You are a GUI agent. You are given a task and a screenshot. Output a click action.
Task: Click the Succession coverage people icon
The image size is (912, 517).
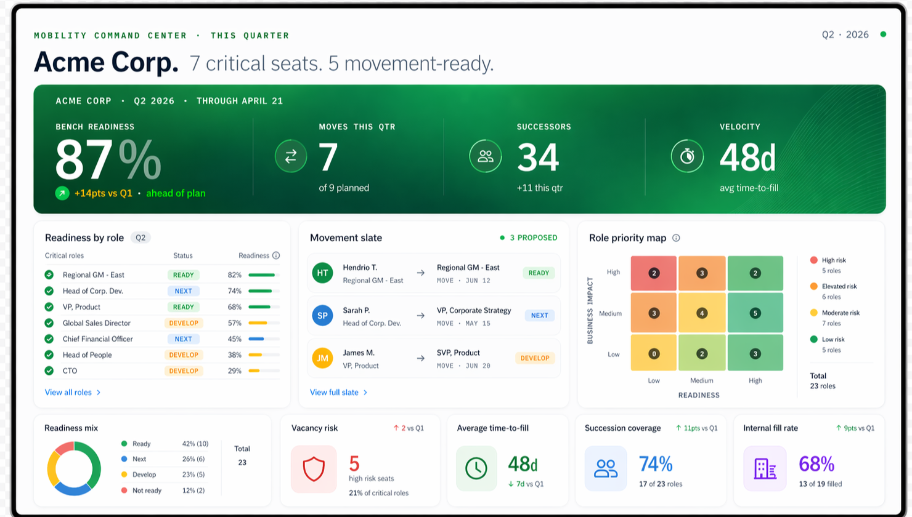click(x=606, y=468)
